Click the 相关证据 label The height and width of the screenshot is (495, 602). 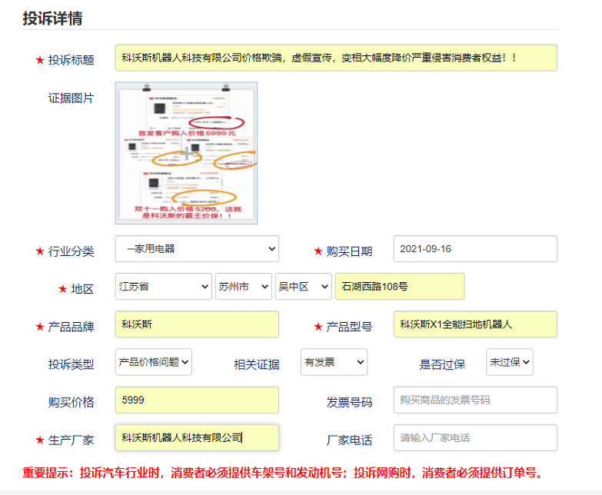(x=257, y=364)
